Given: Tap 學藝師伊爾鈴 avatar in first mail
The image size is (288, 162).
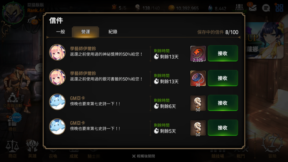Looking at the screenshot, I should tap(57, 52).
